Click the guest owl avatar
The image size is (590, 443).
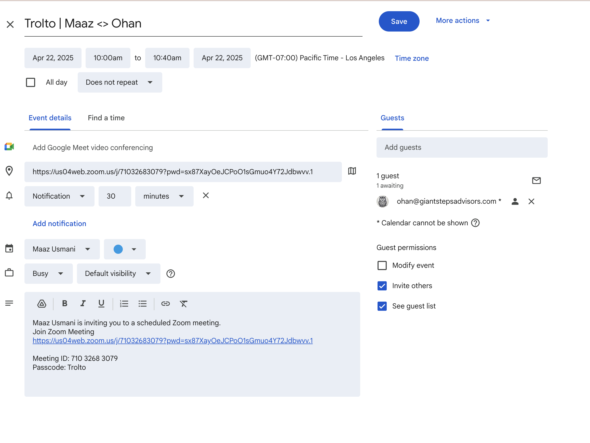tap(382, 201)
